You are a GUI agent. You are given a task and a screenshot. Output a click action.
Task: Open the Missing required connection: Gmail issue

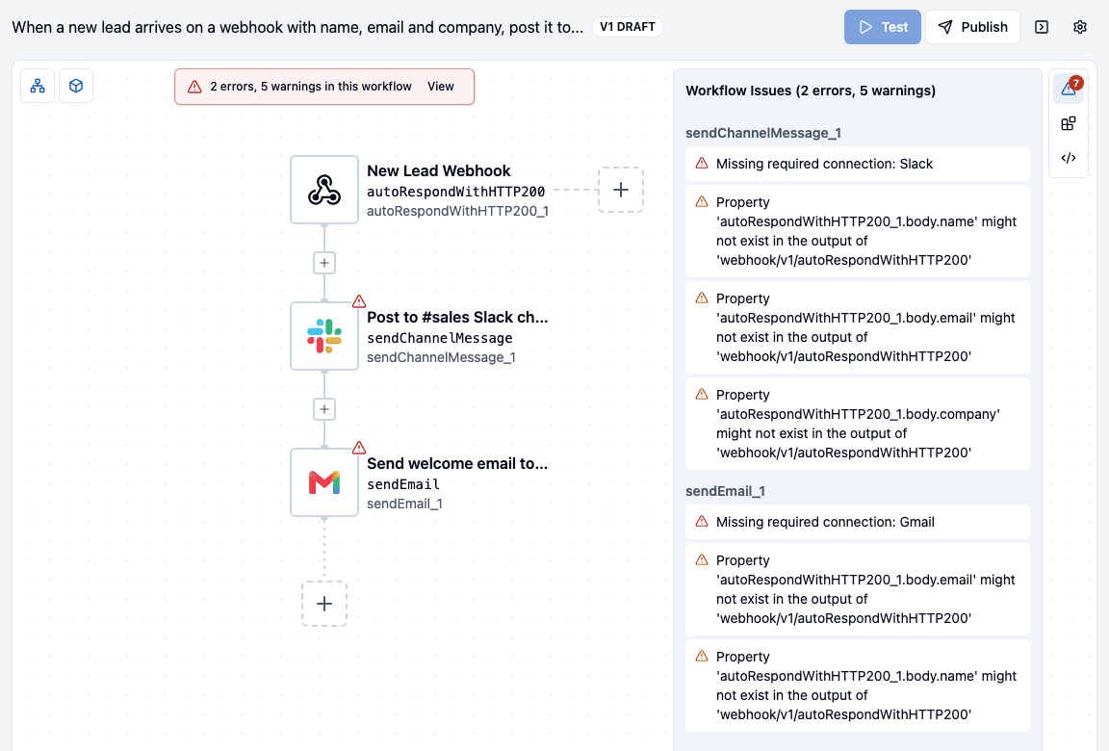click(x=857, y=522)
